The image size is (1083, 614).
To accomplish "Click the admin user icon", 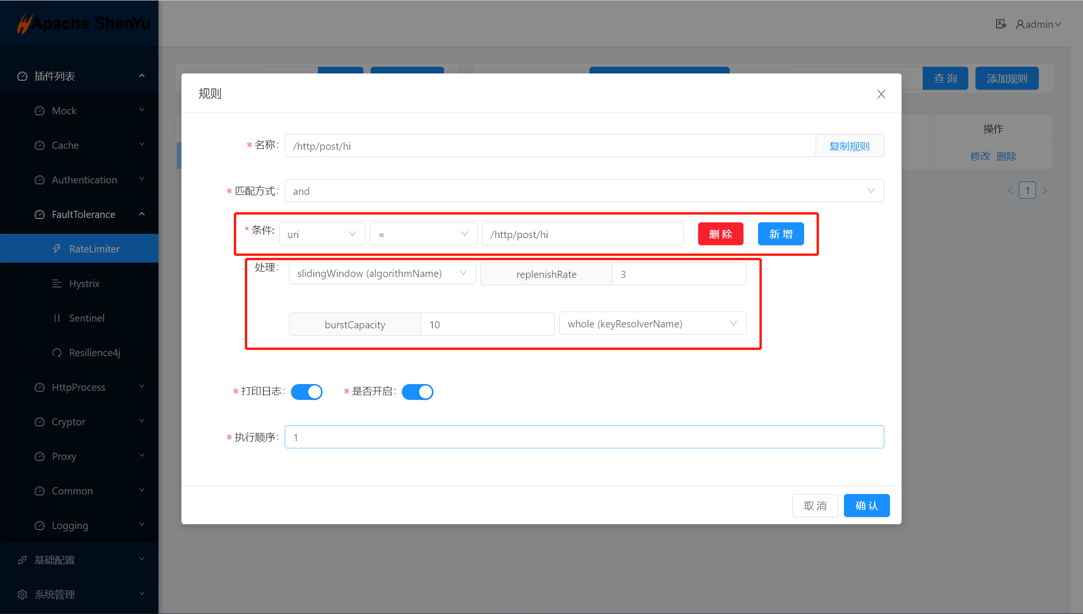I will pyautogui.click(x=1020, y=24).
